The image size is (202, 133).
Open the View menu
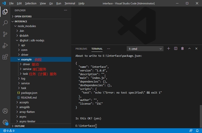pyautogui.click(x=43, y=3)
